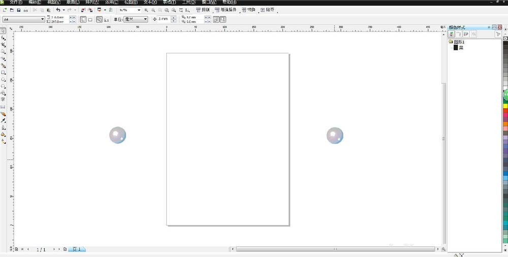Image resolution: width=508 pixels, height=257 pixels.
Task: Select the Text tool (字)
Action: [3, 100]
